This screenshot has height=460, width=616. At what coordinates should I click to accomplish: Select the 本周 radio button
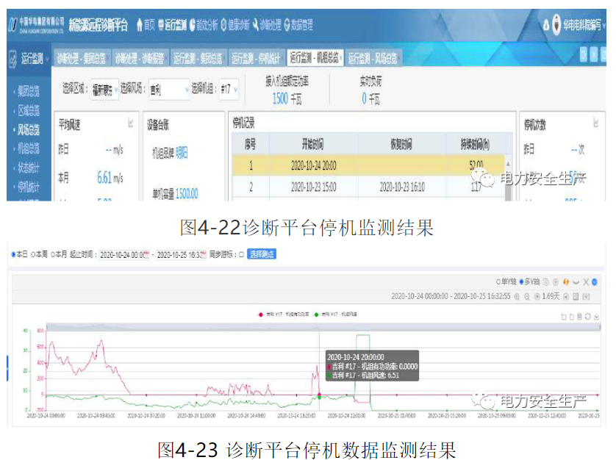click(33, 254)
